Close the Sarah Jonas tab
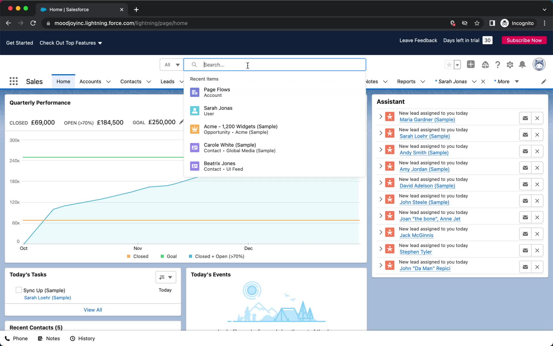Viewport: 553px width, 346px height. point(483,82)
